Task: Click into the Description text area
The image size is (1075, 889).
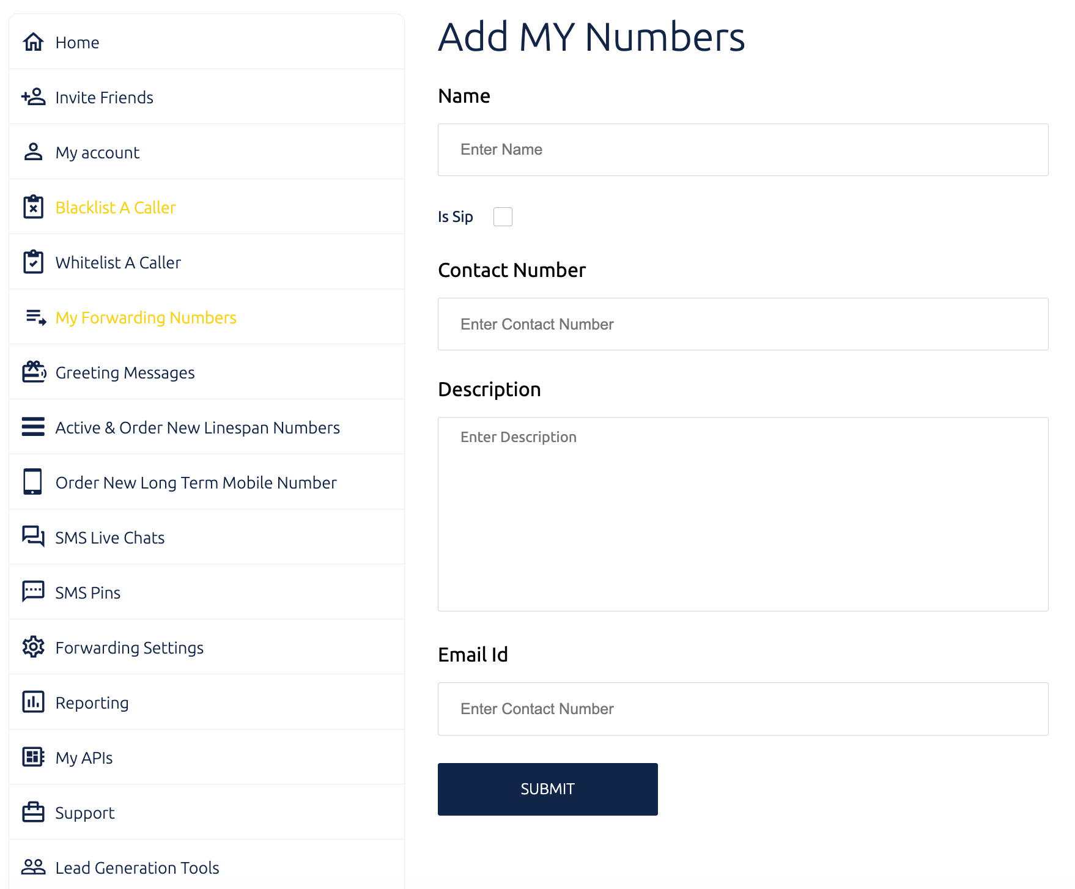Action: (743, 514)
